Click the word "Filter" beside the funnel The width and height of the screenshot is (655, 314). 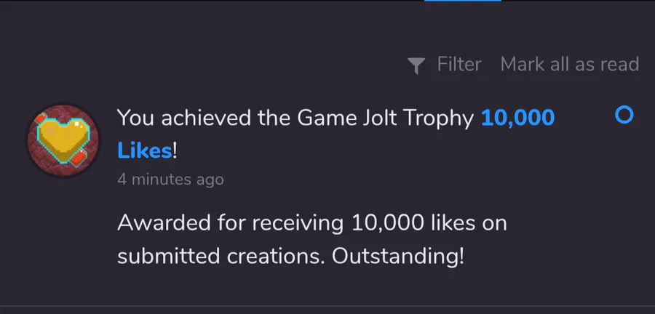pyautogui.click(x=459, y=65)
